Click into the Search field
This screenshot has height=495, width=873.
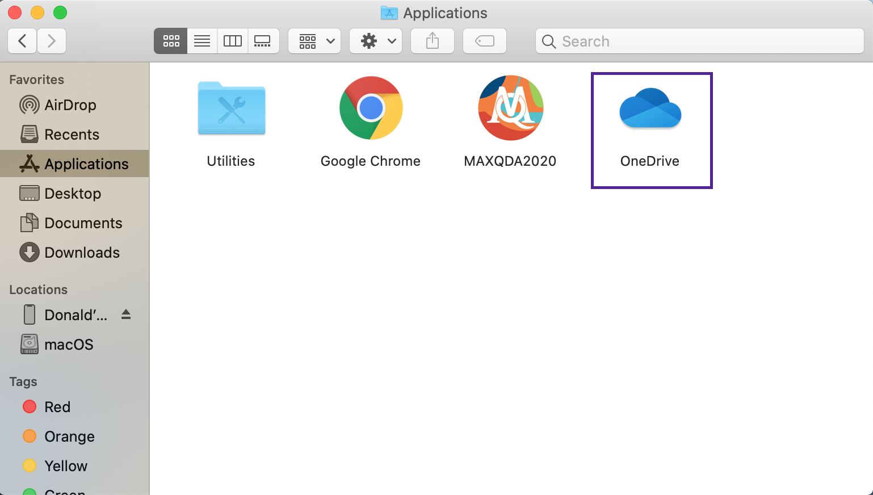click(x=699, y=41)
